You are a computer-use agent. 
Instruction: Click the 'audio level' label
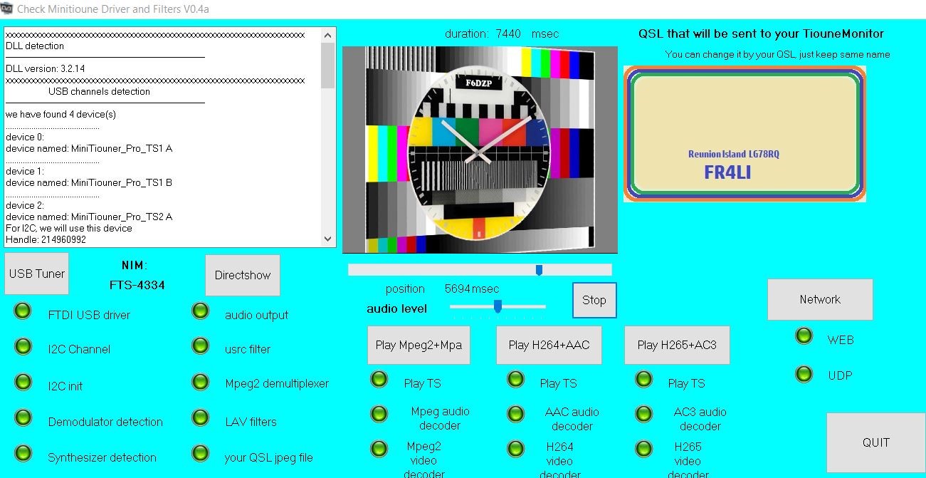(397, 308)
